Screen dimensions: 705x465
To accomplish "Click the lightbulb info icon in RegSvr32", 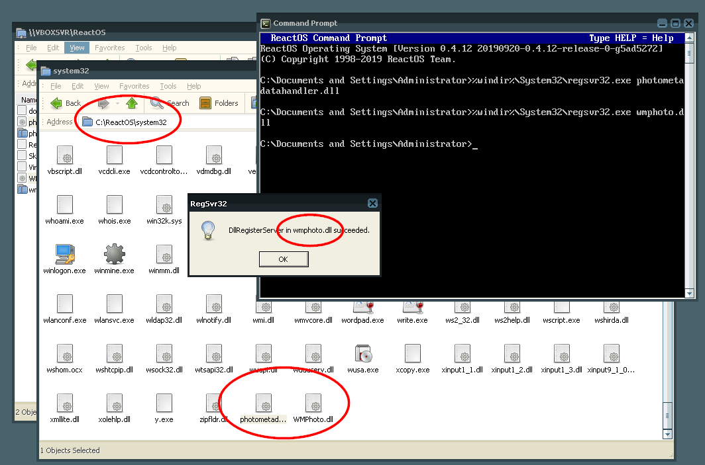I will (208, 231).
